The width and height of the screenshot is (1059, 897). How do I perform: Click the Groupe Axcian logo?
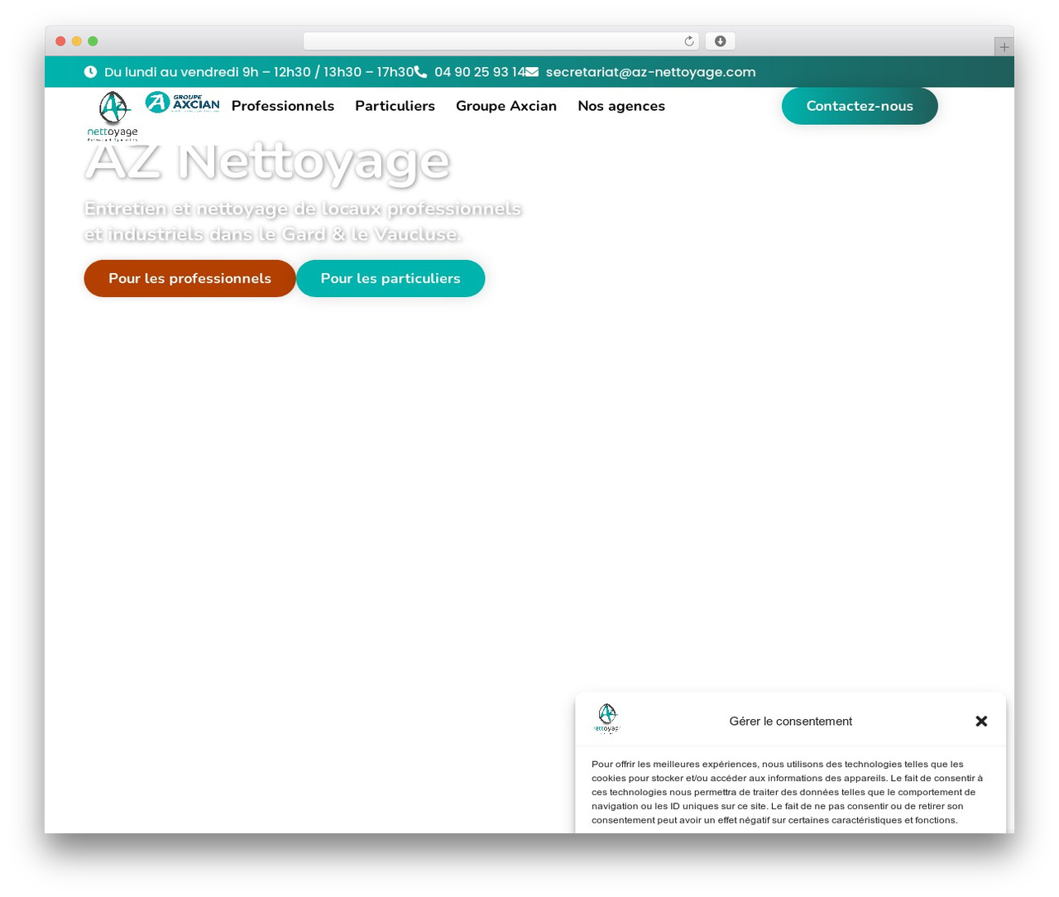[183, 103]
